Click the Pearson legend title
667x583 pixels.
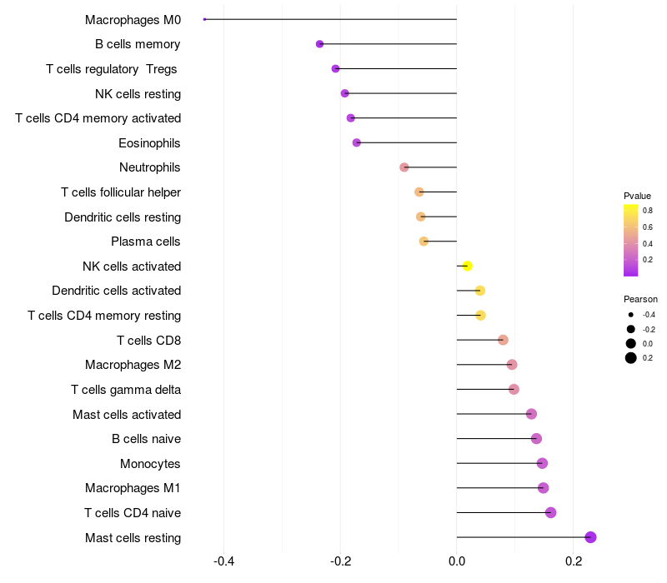point(640,299)
